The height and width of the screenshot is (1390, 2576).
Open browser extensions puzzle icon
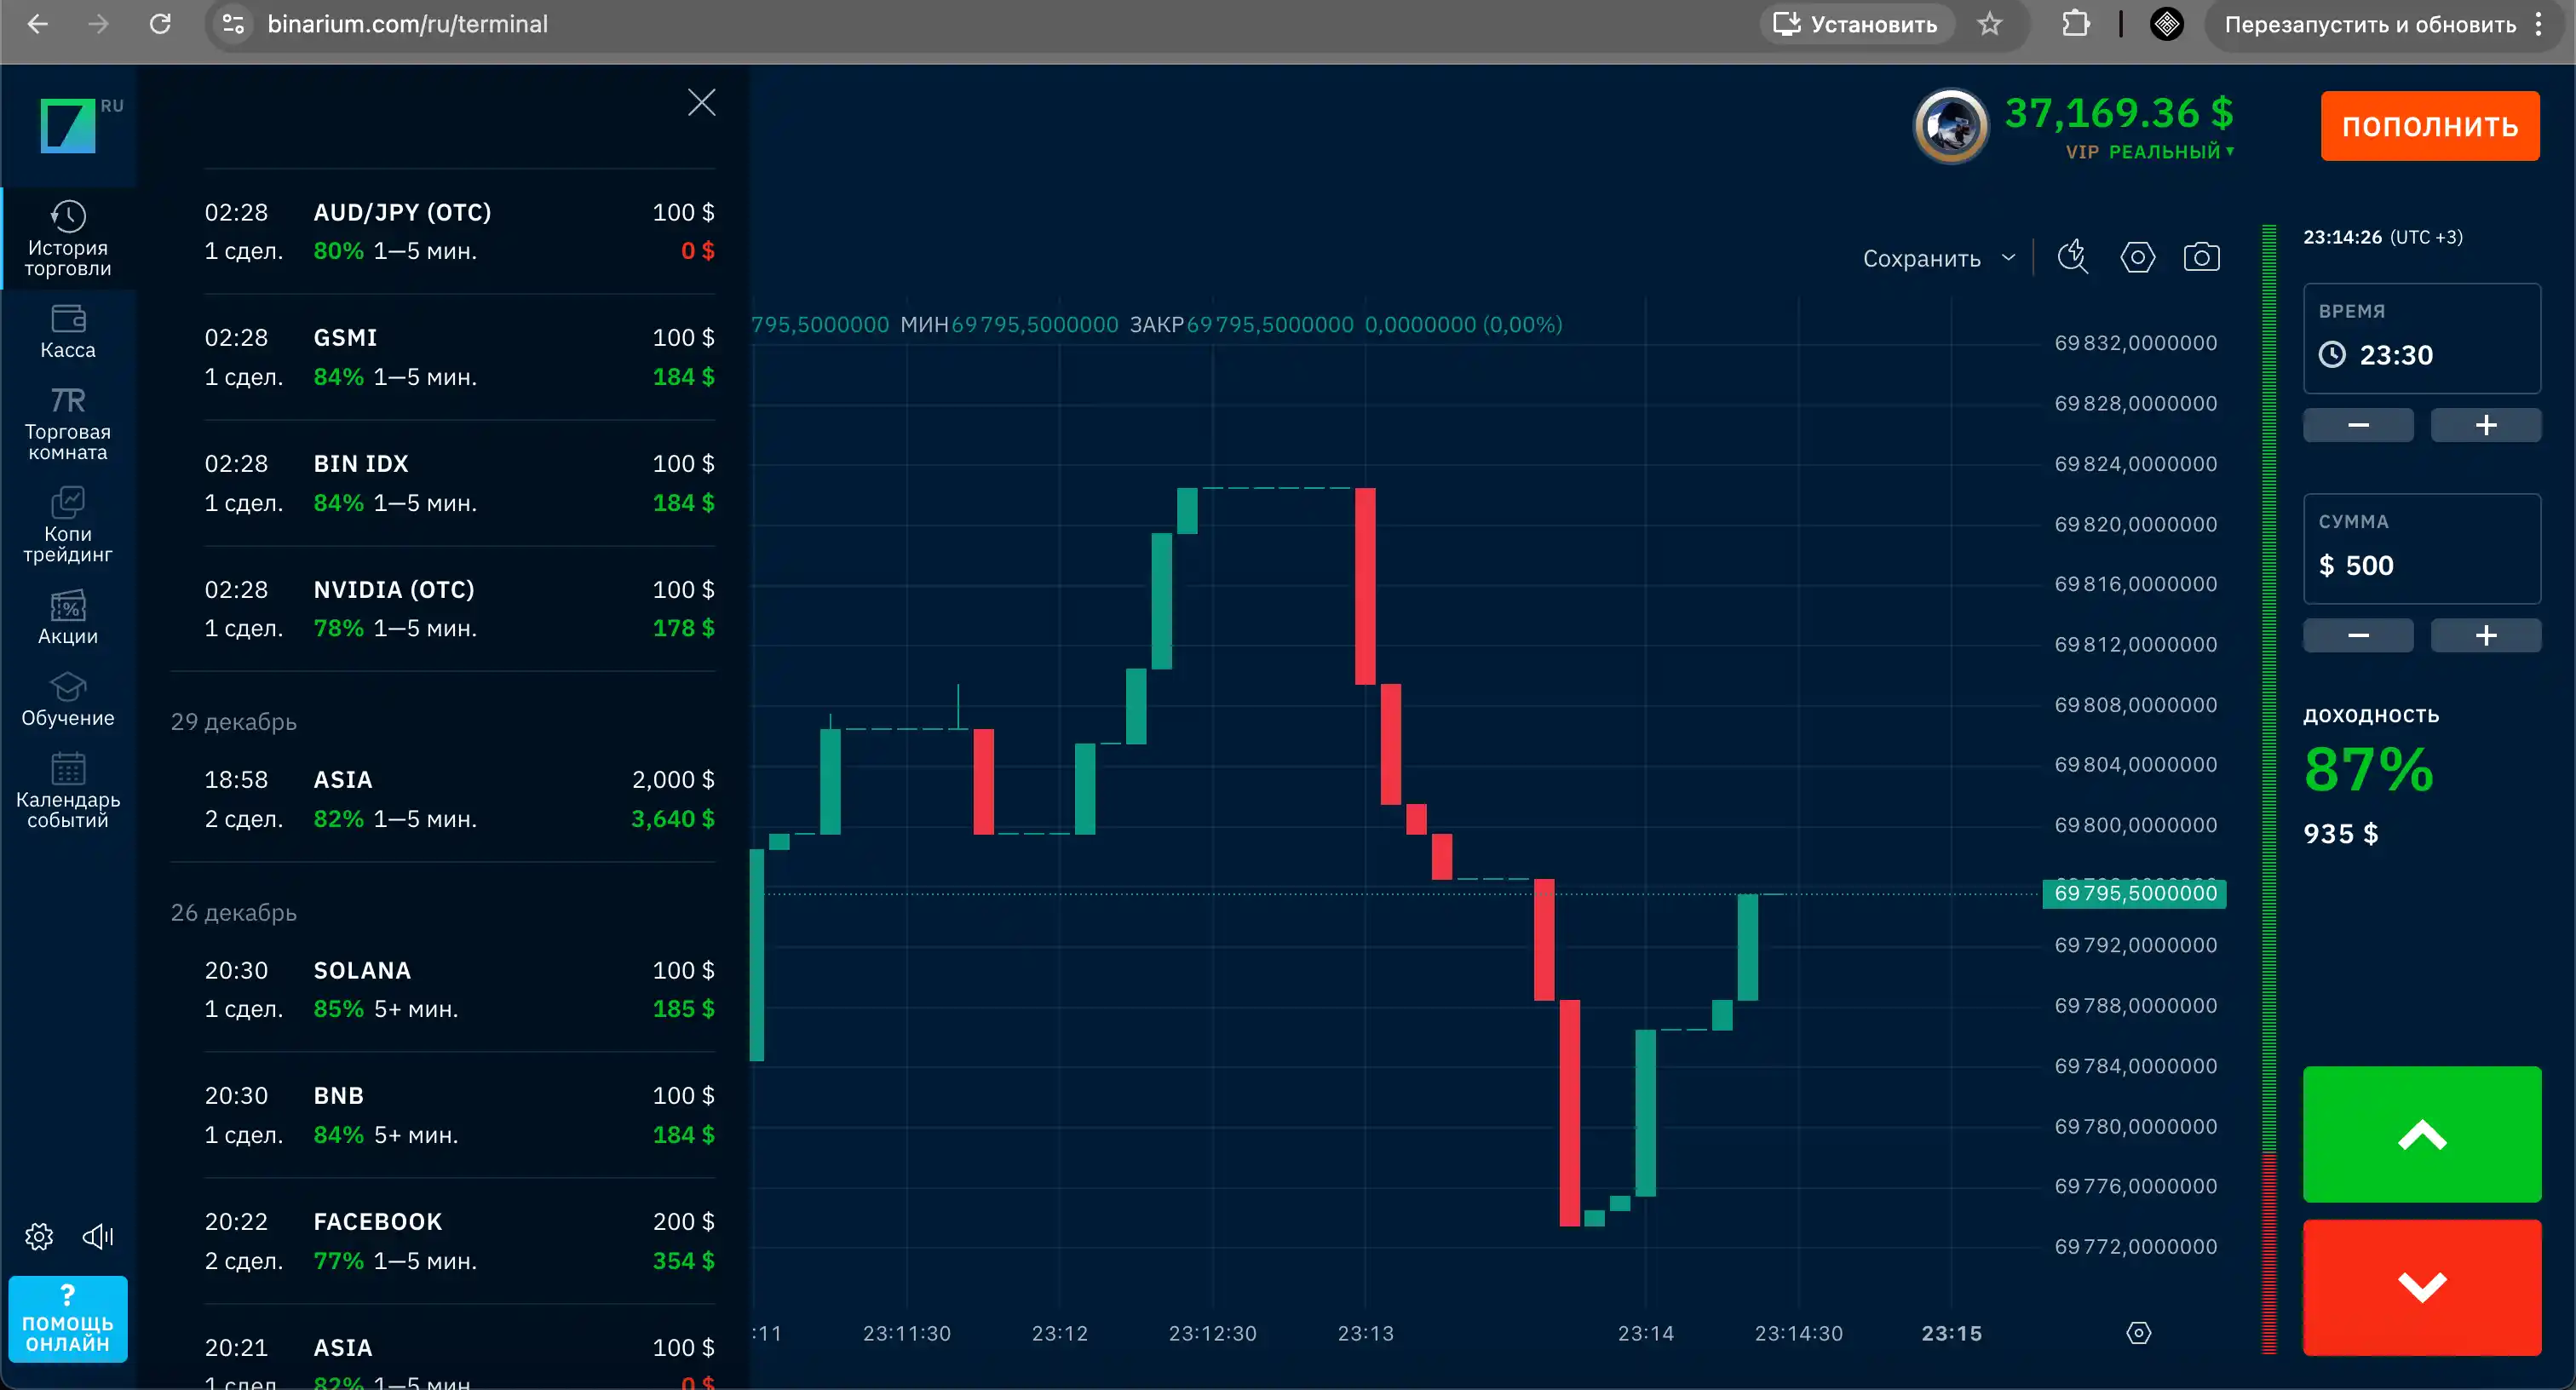click(2076, 24)
